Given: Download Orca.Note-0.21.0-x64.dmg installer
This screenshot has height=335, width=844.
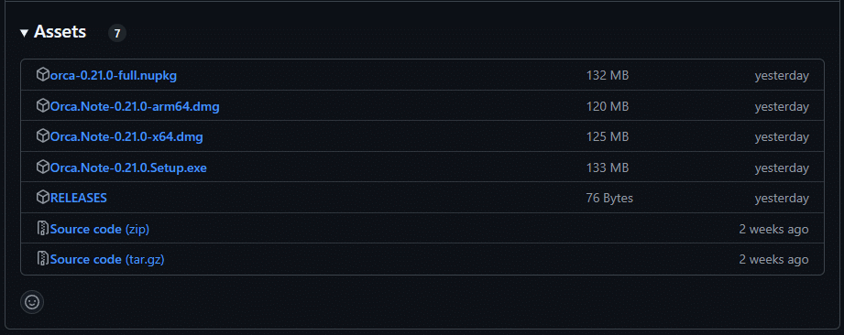Looking at the screenshot, I should point(126,136).
